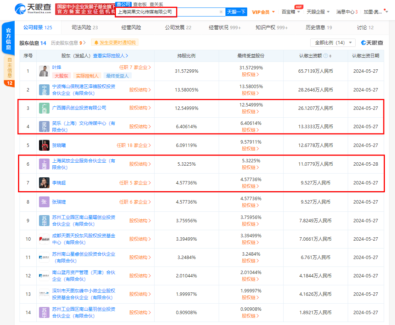Open 上海笑放企业服务合伙企业 link
Viewport: 395px width, 325px height.
pos(84,164)
